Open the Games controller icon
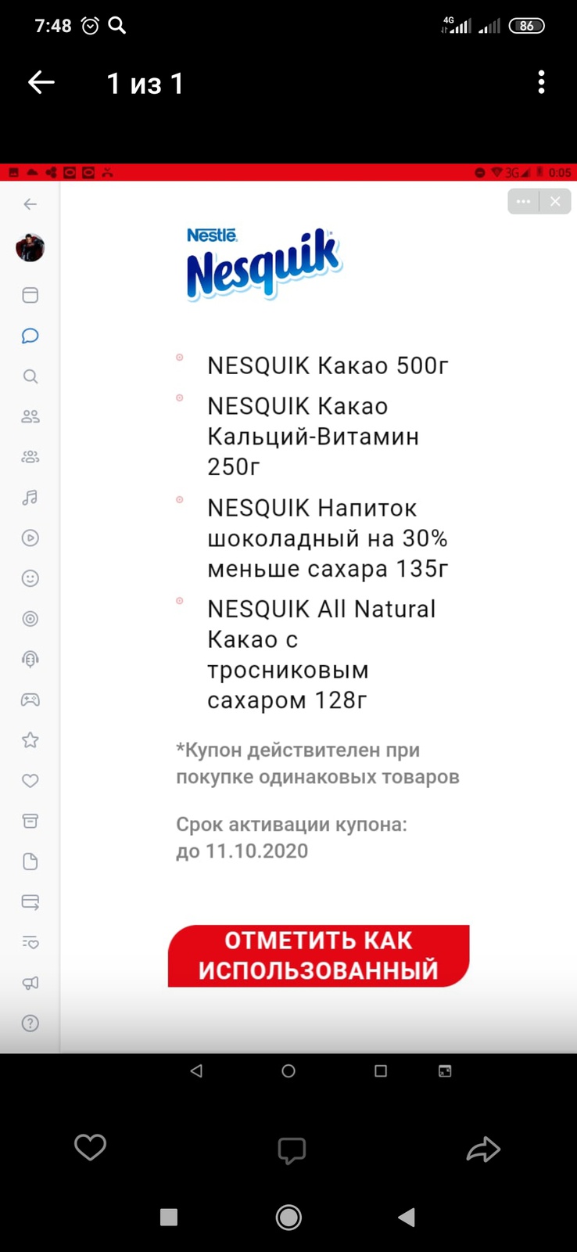 pyautogui.click(x=30, y=700)
